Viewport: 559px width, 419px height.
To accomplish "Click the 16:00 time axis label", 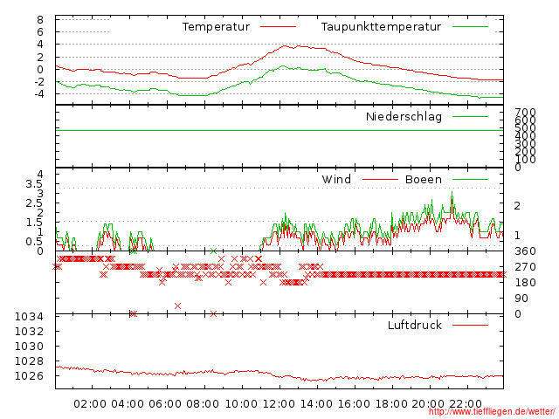I will (x=354, y=404).
